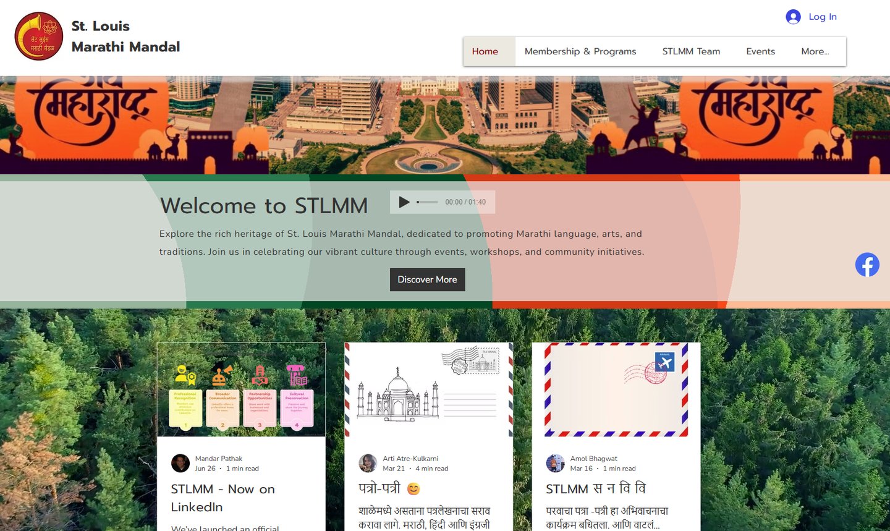Open the 'STLMM स न वि वि' post title
The height and width of the screenshot is (531, 890).
tap(596, 489)
